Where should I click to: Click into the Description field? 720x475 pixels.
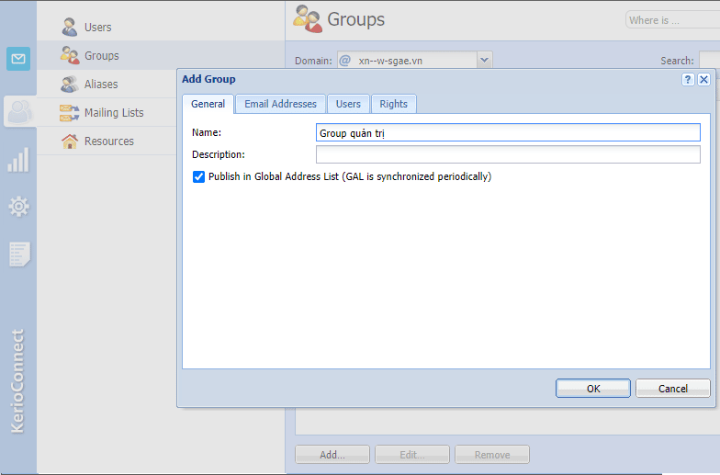coord(508,154)
